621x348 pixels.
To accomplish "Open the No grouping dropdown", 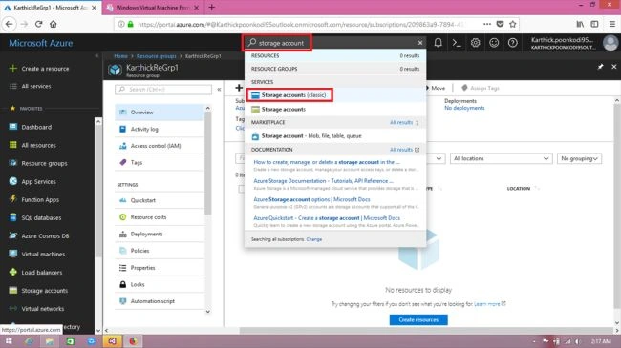I will [x=579, y=158].
